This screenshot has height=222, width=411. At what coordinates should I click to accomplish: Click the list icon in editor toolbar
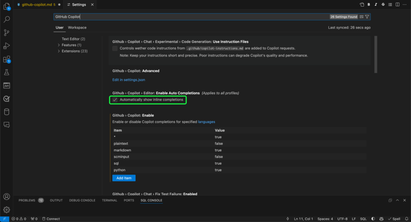pos(390,4)
